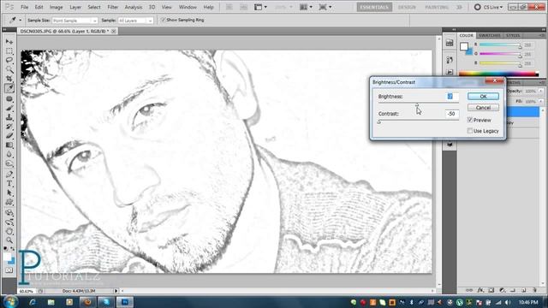
Task: Select the Eyedropper tool in toolbox
Action: point(9,88)
